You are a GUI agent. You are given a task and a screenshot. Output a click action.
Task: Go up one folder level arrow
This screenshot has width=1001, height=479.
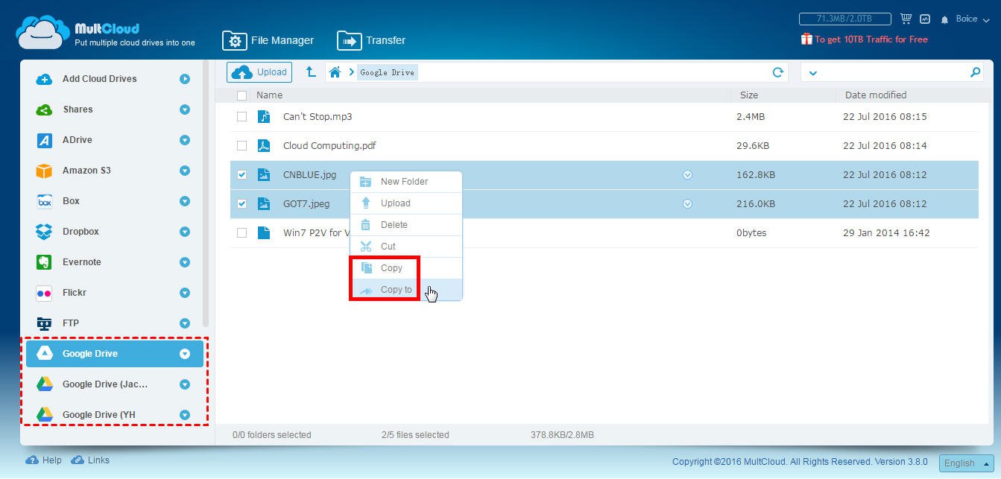pyautogui.click(x=312, y=72)
